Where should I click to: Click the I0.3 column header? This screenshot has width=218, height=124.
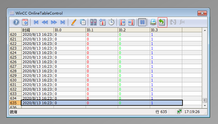tap(166, 30)
